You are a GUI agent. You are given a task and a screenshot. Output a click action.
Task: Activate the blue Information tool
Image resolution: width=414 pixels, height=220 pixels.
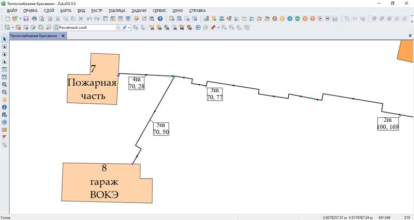[5, 107]
